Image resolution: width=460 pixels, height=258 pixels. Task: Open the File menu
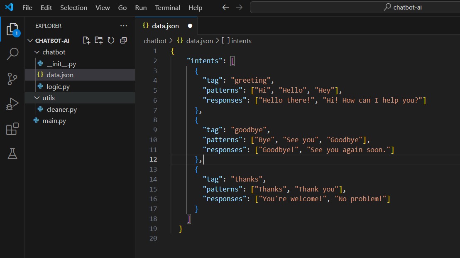[x=27, y=7]
